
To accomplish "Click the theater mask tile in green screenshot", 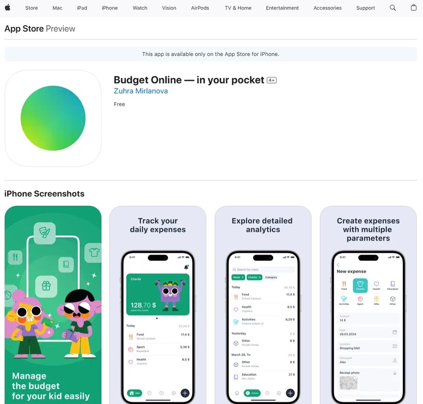I will pyautogui.click(x=45, y=233).
